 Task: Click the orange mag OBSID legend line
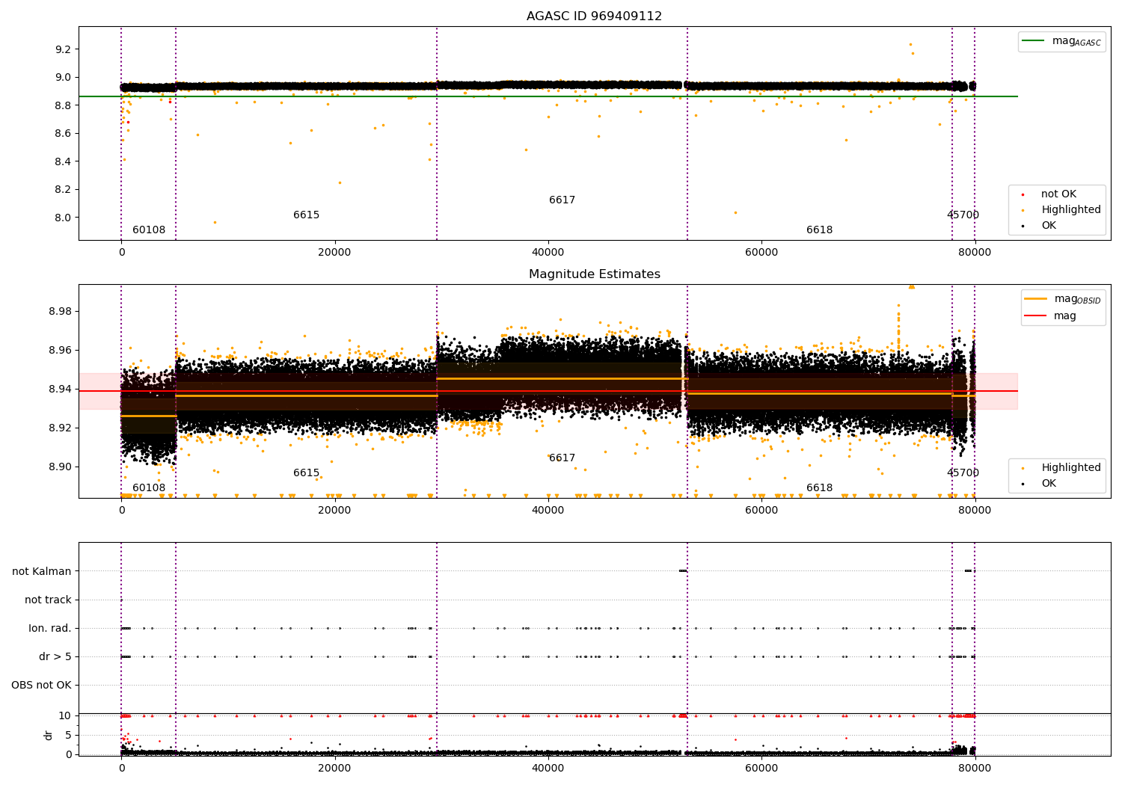point(1036,299)
